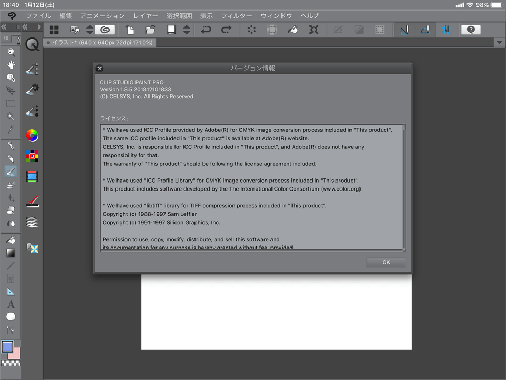
Task: Select the highlighted Brush tool
Action: coord(11,172)
